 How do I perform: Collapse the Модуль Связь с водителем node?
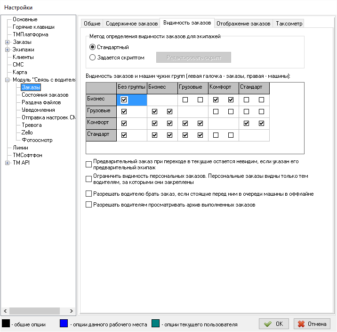coord(8,80)
